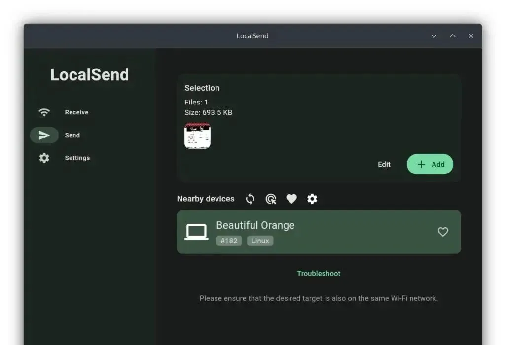The image size is (505, 345).
Task: Add more files with Add button
Action: tap(430, 164)
